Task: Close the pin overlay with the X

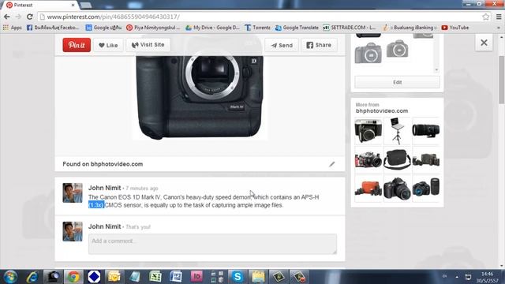Action: (x=484, y=43)
